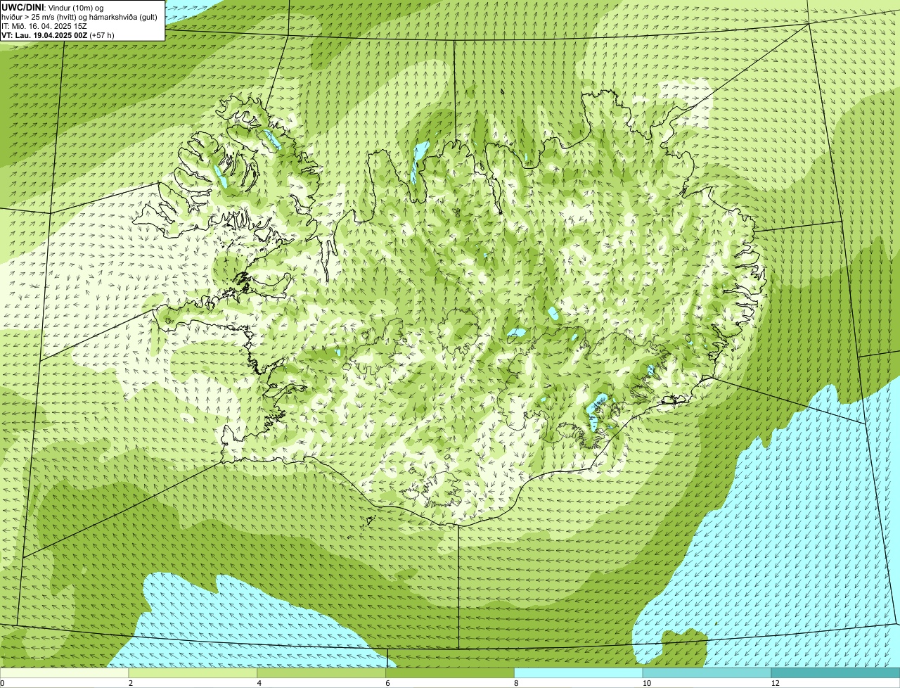The width and height of the screenshot is (900, 688).
Task: Click the 6–8 m/s dark green legend segment
Action: 450,673
